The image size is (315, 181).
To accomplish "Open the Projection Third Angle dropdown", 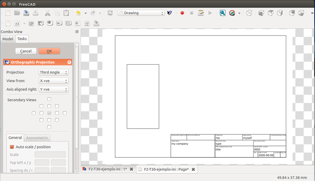I will (54, 72).
